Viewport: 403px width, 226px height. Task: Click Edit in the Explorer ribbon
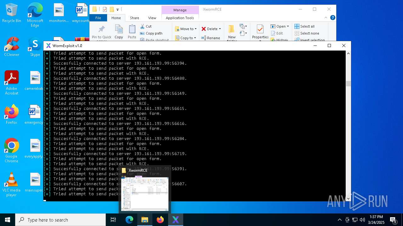[277, 33]
